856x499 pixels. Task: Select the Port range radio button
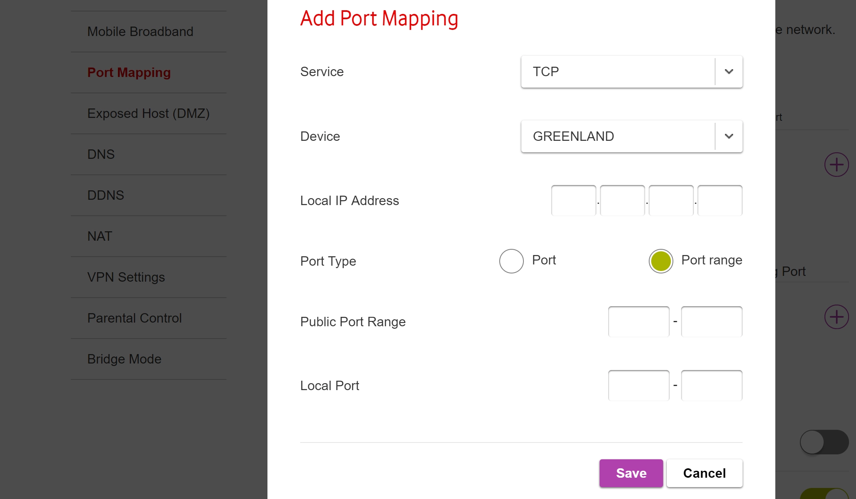tap(660, 261)
